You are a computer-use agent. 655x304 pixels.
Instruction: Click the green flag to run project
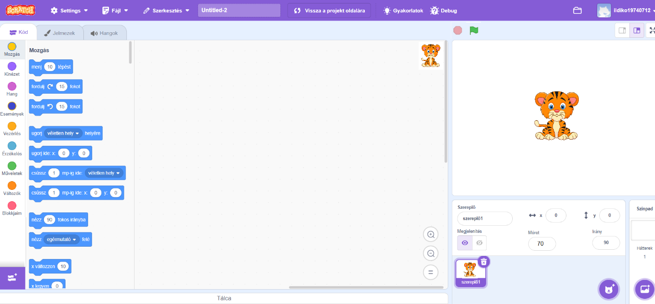(474, 30)
